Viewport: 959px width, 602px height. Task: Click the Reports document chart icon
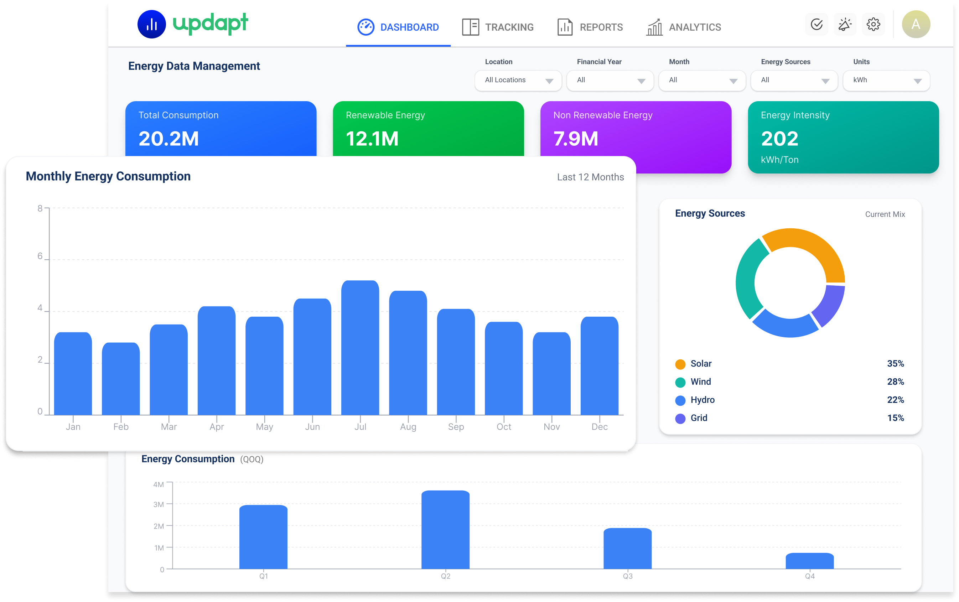[565, 27]
